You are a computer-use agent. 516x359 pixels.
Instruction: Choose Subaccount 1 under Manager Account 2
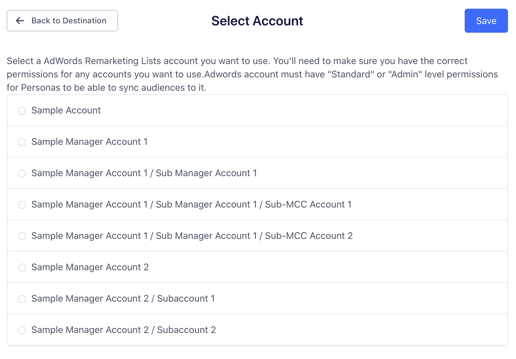point(22,299)
